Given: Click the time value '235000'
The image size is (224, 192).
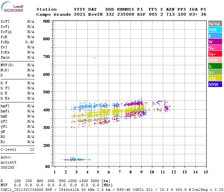Looking at the screenshot, I should [125, 14].
